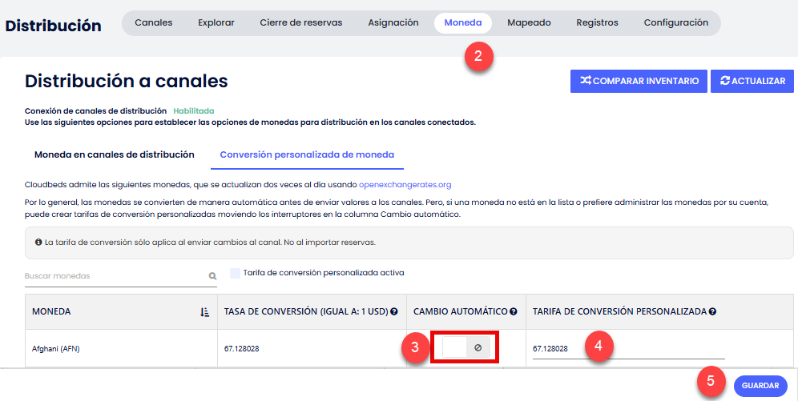Switch to the Registros tab

coord(597,23)
